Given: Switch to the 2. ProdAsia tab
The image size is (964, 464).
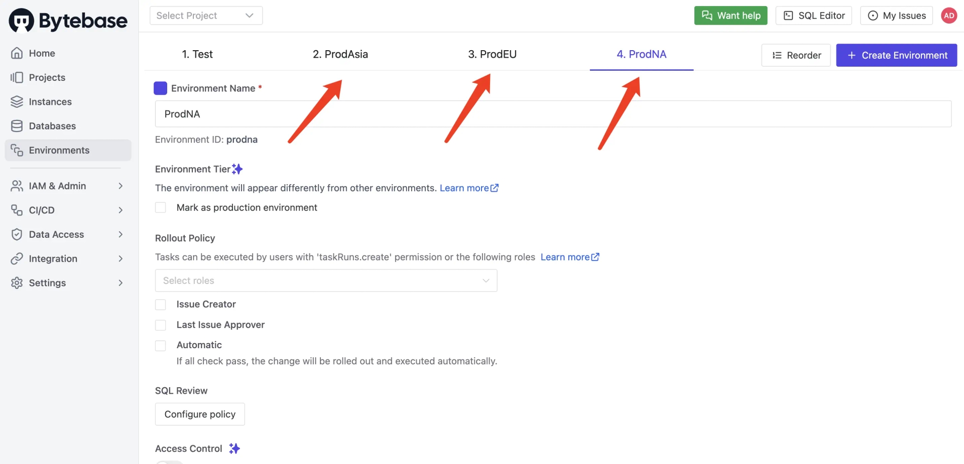Looking at the screenshot, I should tap(340, 54).
